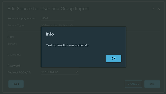Click the Host label
Image resolution: width=166 pixels, height=94 pixels.
pyautogui.click(x=11, y=37)
